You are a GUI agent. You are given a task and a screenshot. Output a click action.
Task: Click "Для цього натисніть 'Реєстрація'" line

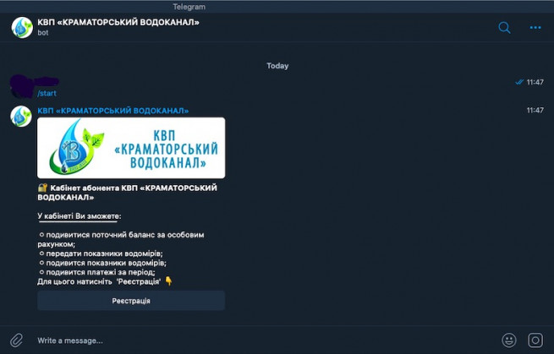click(x=105, y=281)
